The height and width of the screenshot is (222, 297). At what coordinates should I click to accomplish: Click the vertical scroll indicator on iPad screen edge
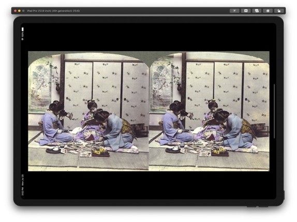click(x=274, y=111)
